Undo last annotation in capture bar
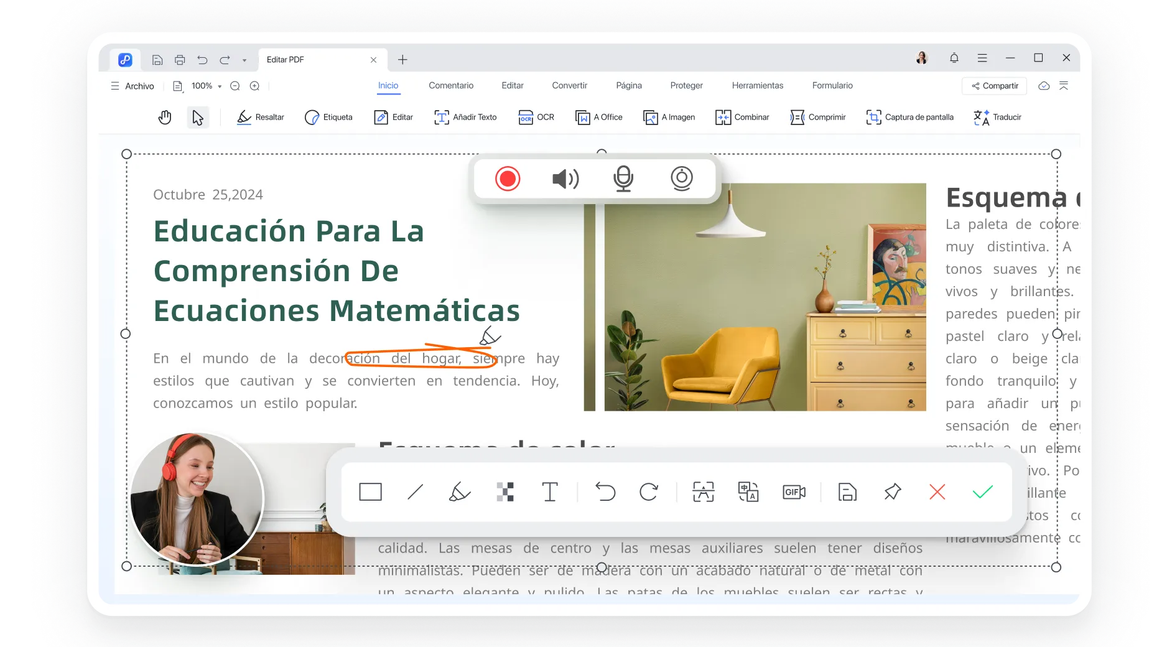The width and height of the screenshot is (1167, 647). pos(605,492)
